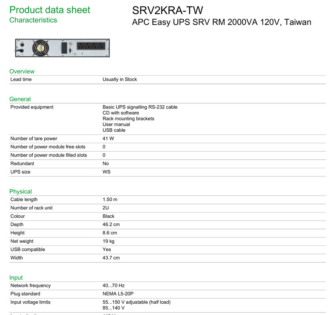The width and height of the screenshot is (335, 315).
Task: Click the '19 kg' net weight value
Action: [108, 241]
